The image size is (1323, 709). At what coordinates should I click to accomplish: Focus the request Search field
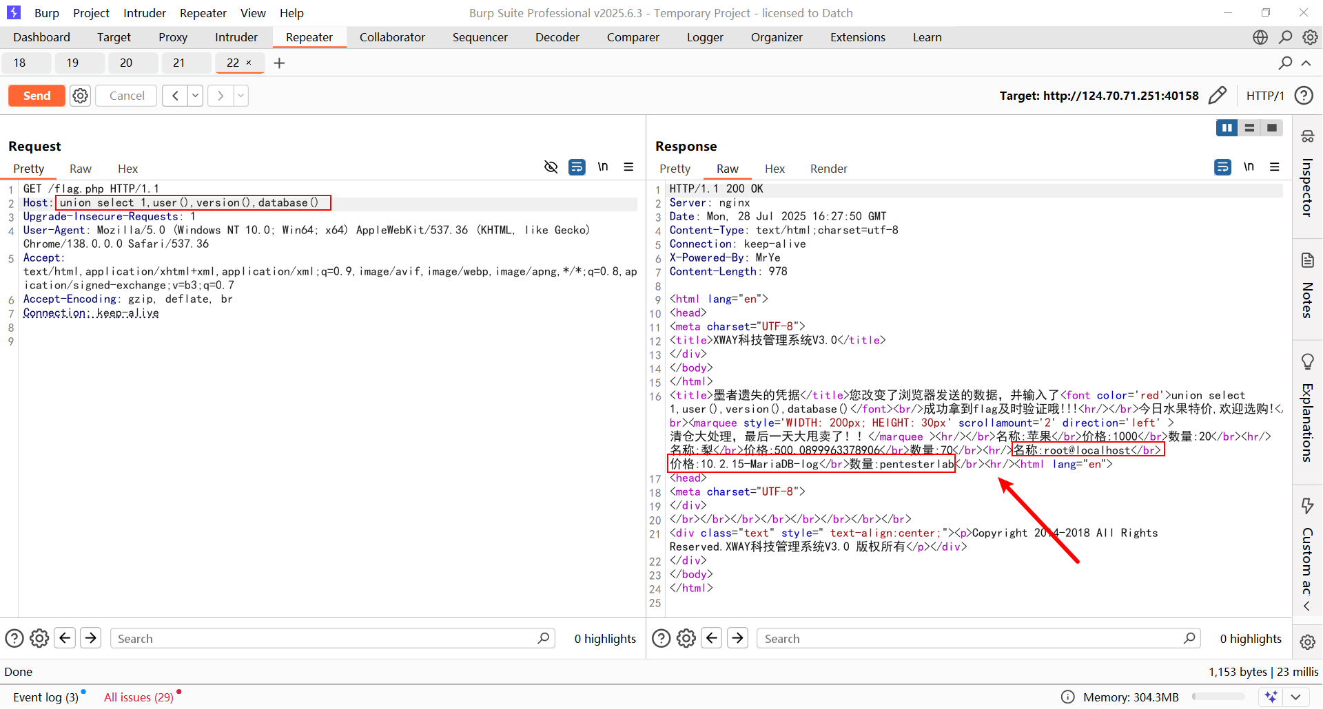[x=332, y=639]
